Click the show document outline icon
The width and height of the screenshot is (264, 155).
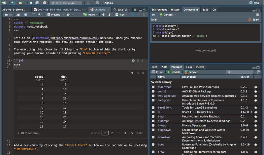pos(144,15)
